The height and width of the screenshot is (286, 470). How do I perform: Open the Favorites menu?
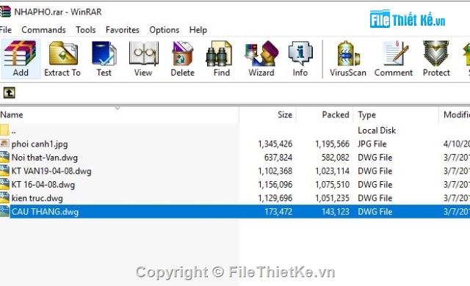coord(123,30)
